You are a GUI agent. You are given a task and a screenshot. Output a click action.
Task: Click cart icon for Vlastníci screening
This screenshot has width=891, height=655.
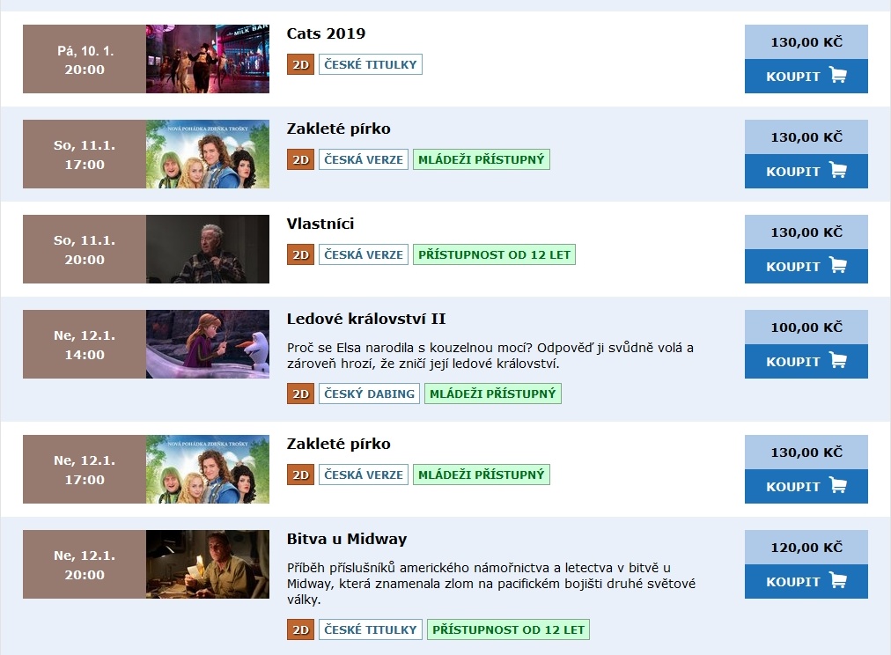(837, 265)
